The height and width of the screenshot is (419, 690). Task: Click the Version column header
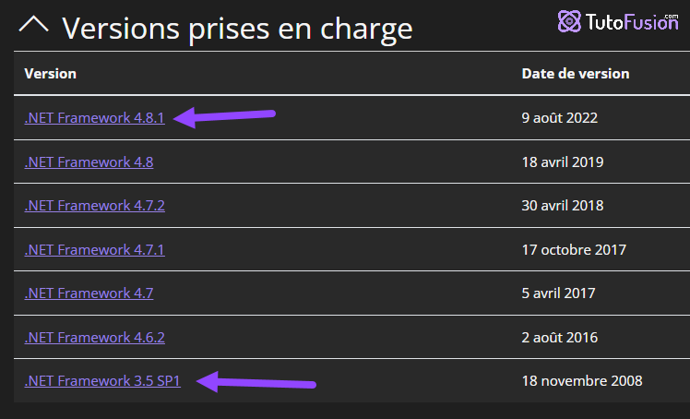pos(50,74)
